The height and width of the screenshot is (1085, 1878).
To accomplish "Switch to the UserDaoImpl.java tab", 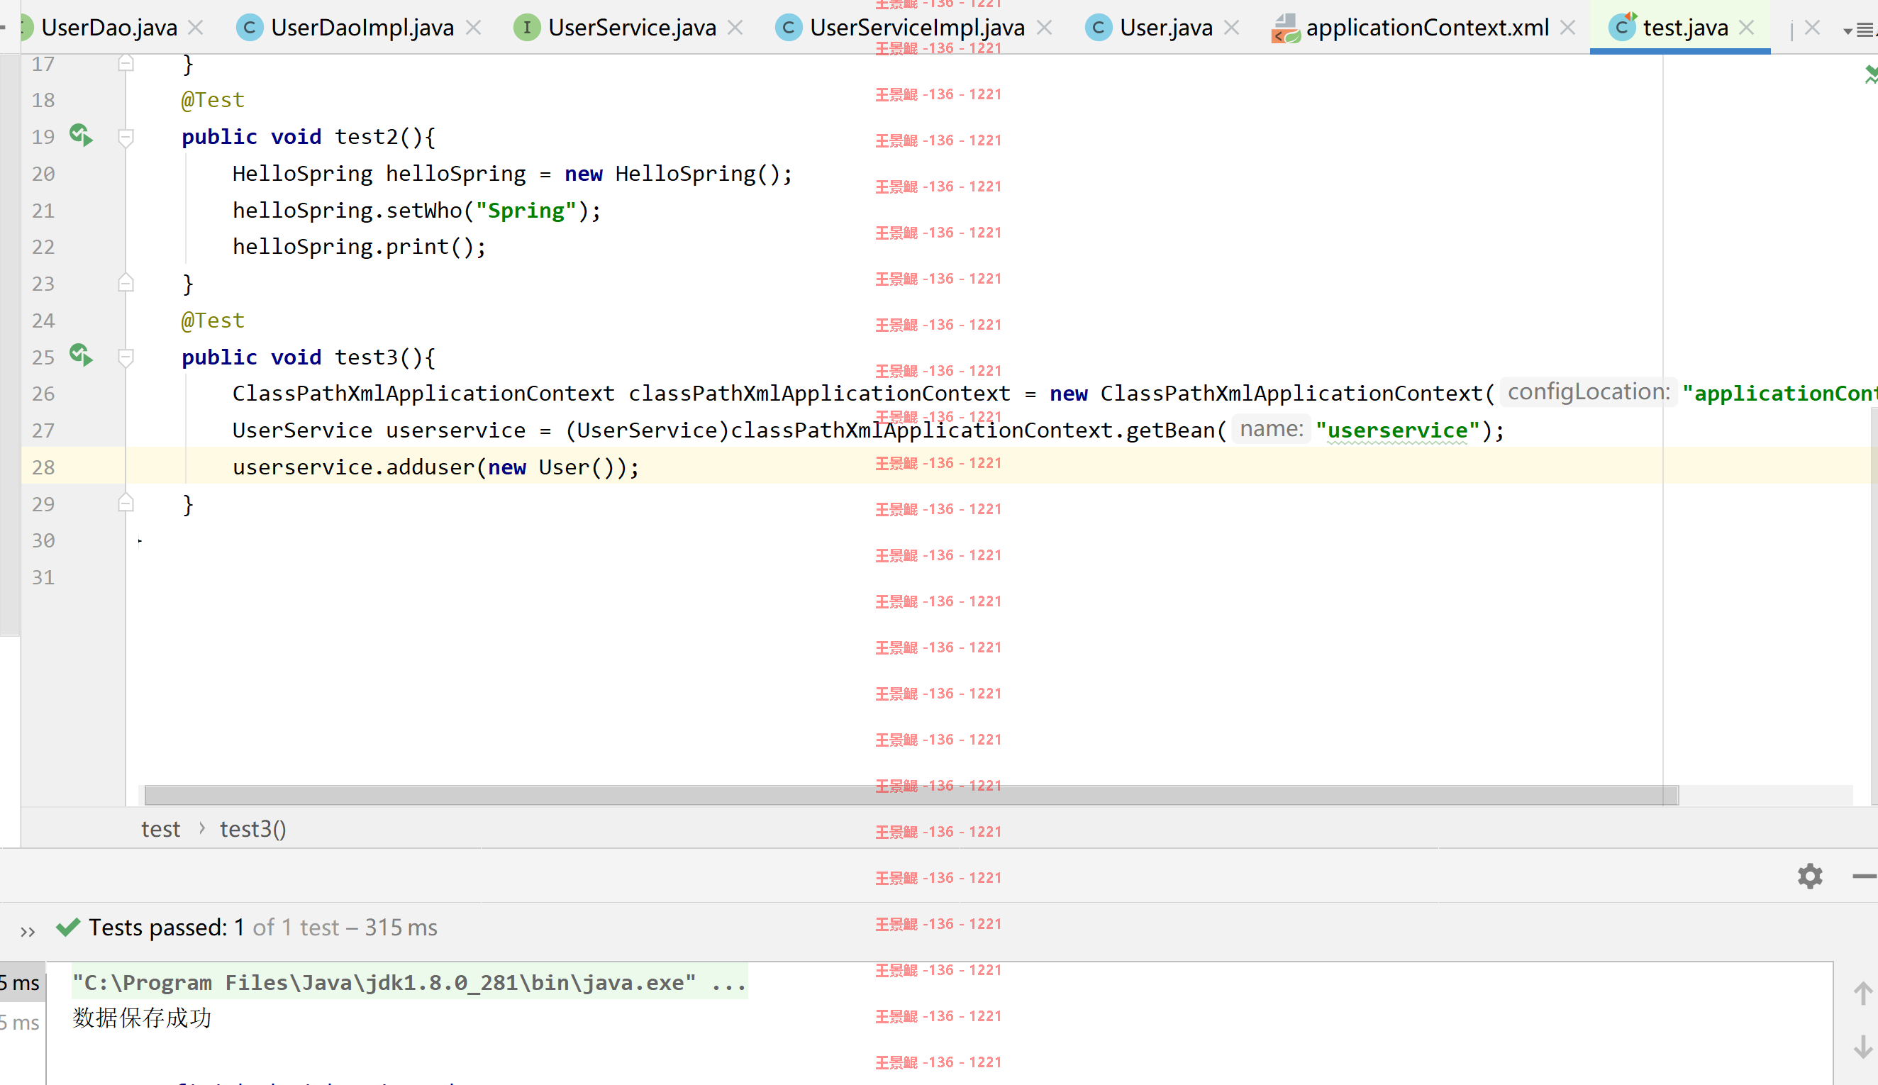I will pos(362,28).
